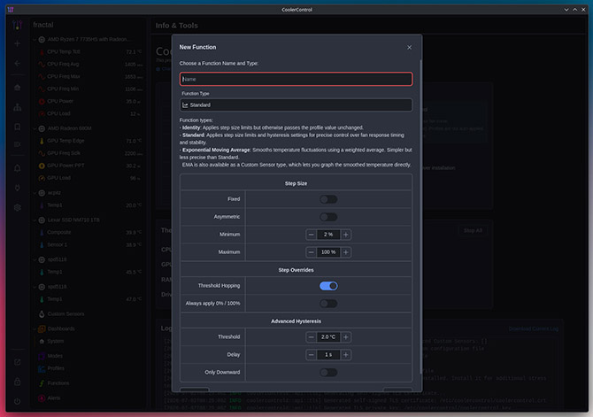
Task: Increase the hysteresis Delay value
Action: (346, 354)
